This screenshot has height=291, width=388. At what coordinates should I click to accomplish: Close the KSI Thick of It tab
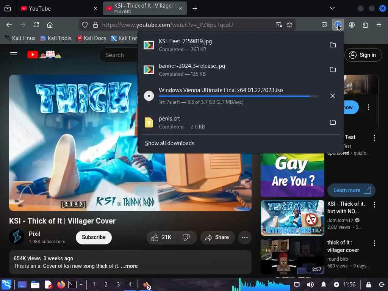pyautogui.click(x=181, y=8)
